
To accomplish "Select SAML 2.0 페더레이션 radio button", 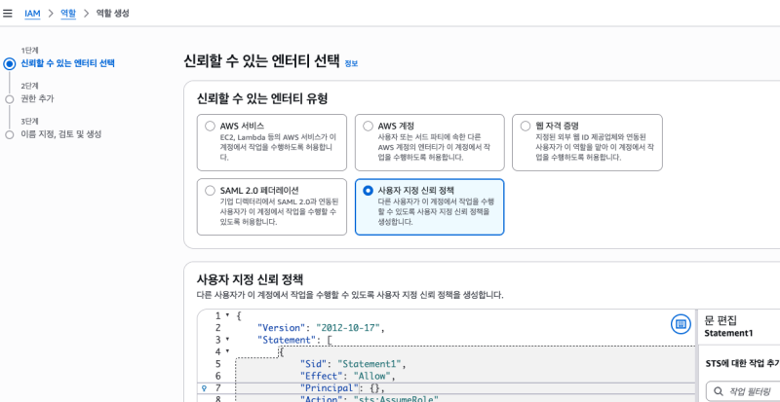I will (x=210, y=190).
